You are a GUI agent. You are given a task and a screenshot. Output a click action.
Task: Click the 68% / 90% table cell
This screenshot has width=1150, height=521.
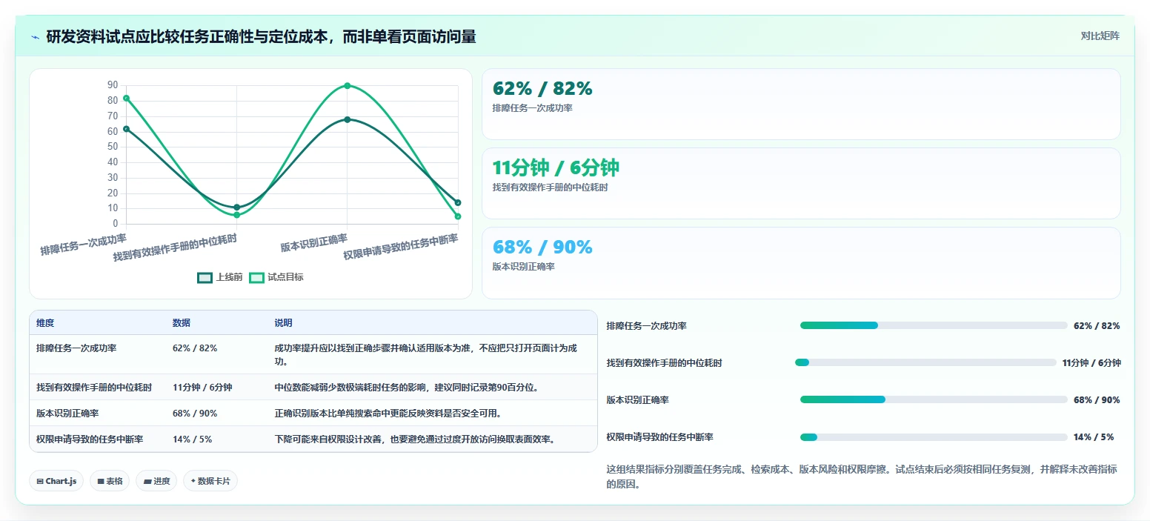point(195,413)
